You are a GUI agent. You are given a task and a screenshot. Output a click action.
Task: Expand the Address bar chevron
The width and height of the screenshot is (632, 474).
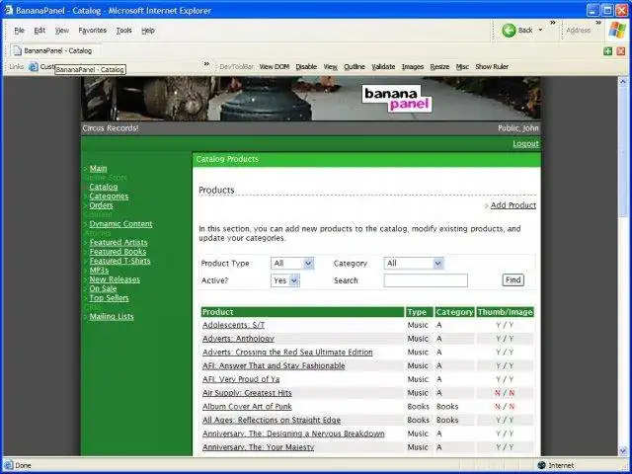click(598, 23)
